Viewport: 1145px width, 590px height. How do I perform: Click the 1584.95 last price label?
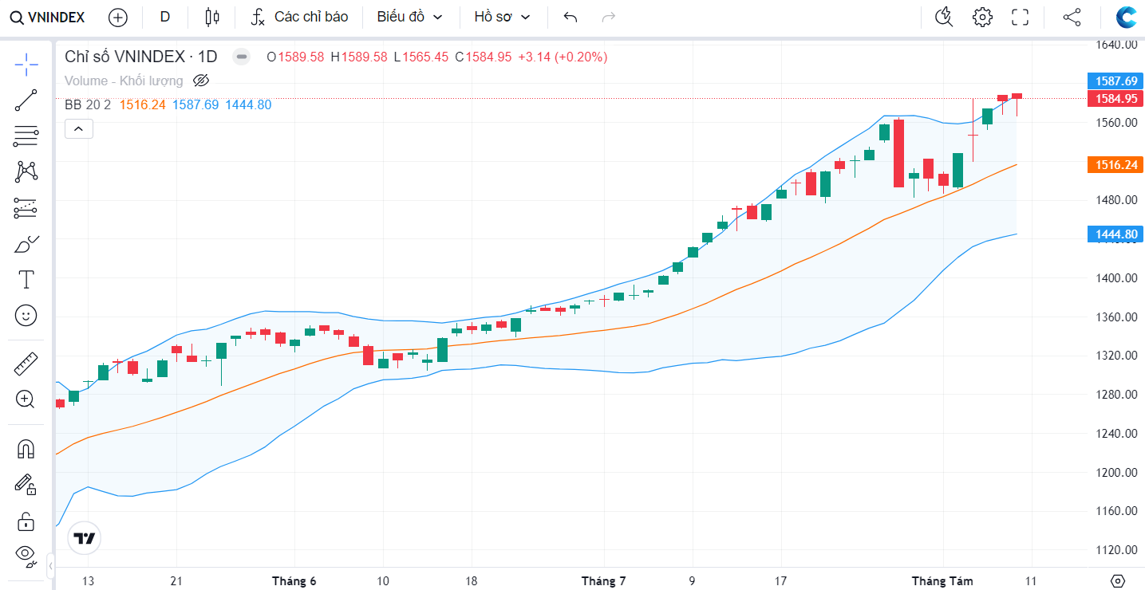pyautogui.click(x=1116, y=99)
